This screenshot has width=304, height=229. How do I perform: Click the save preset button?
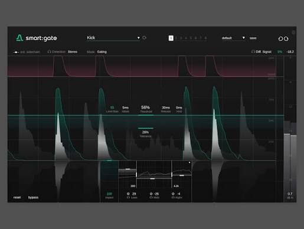(253, 38)
